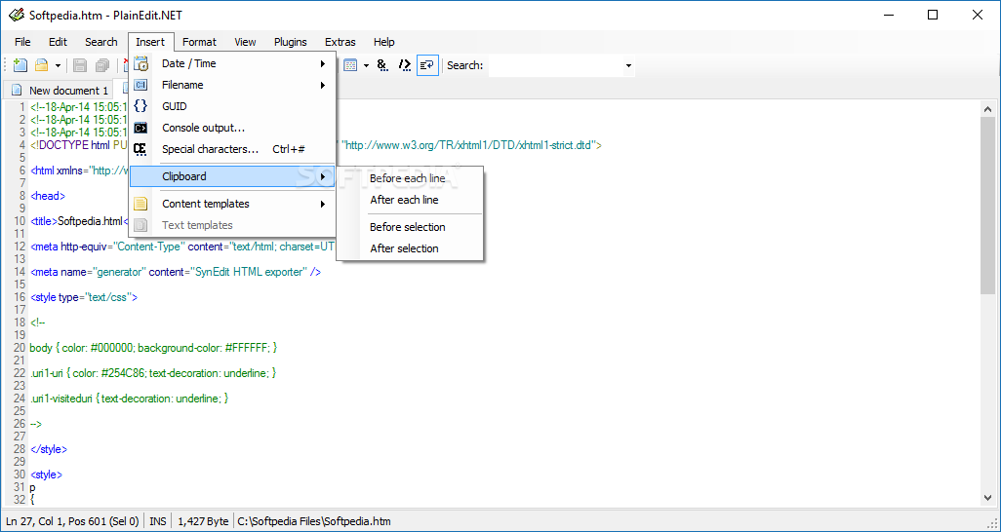Click the vertical scrollbar up arrow

[987, 109]
